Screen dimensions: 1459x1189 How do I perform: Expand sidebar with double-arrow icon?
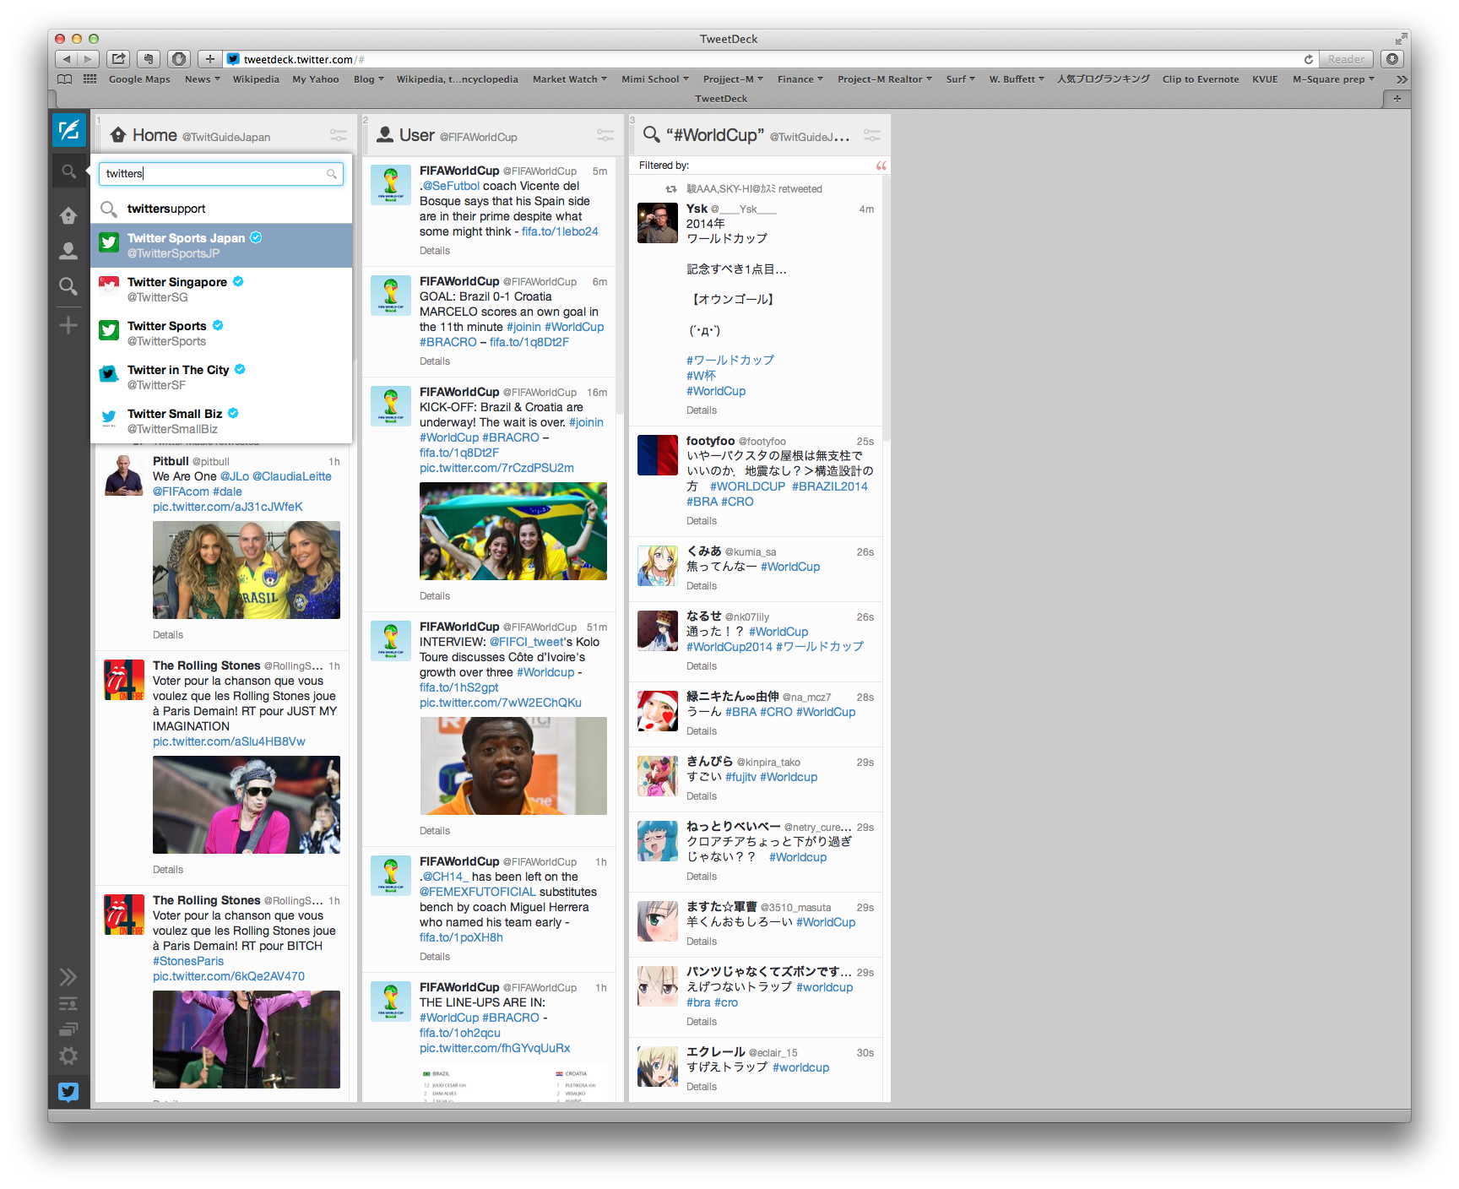(x=68, y=977)
